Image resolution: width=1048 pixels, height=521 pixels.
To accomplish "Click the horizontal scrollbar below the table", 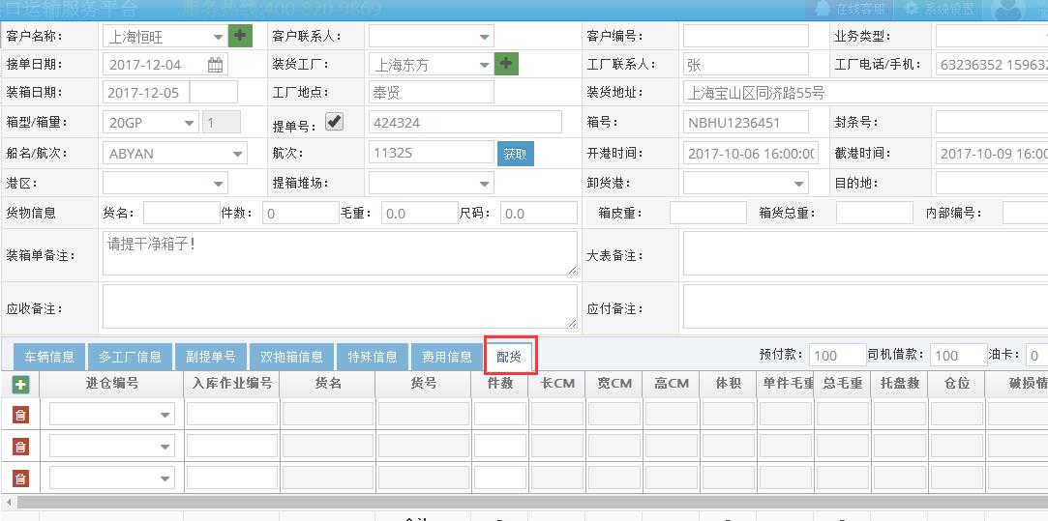I will point(523,503).
